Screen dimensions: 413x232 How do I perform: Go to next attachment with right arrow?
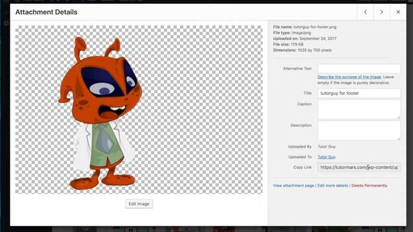pos(381,12)
